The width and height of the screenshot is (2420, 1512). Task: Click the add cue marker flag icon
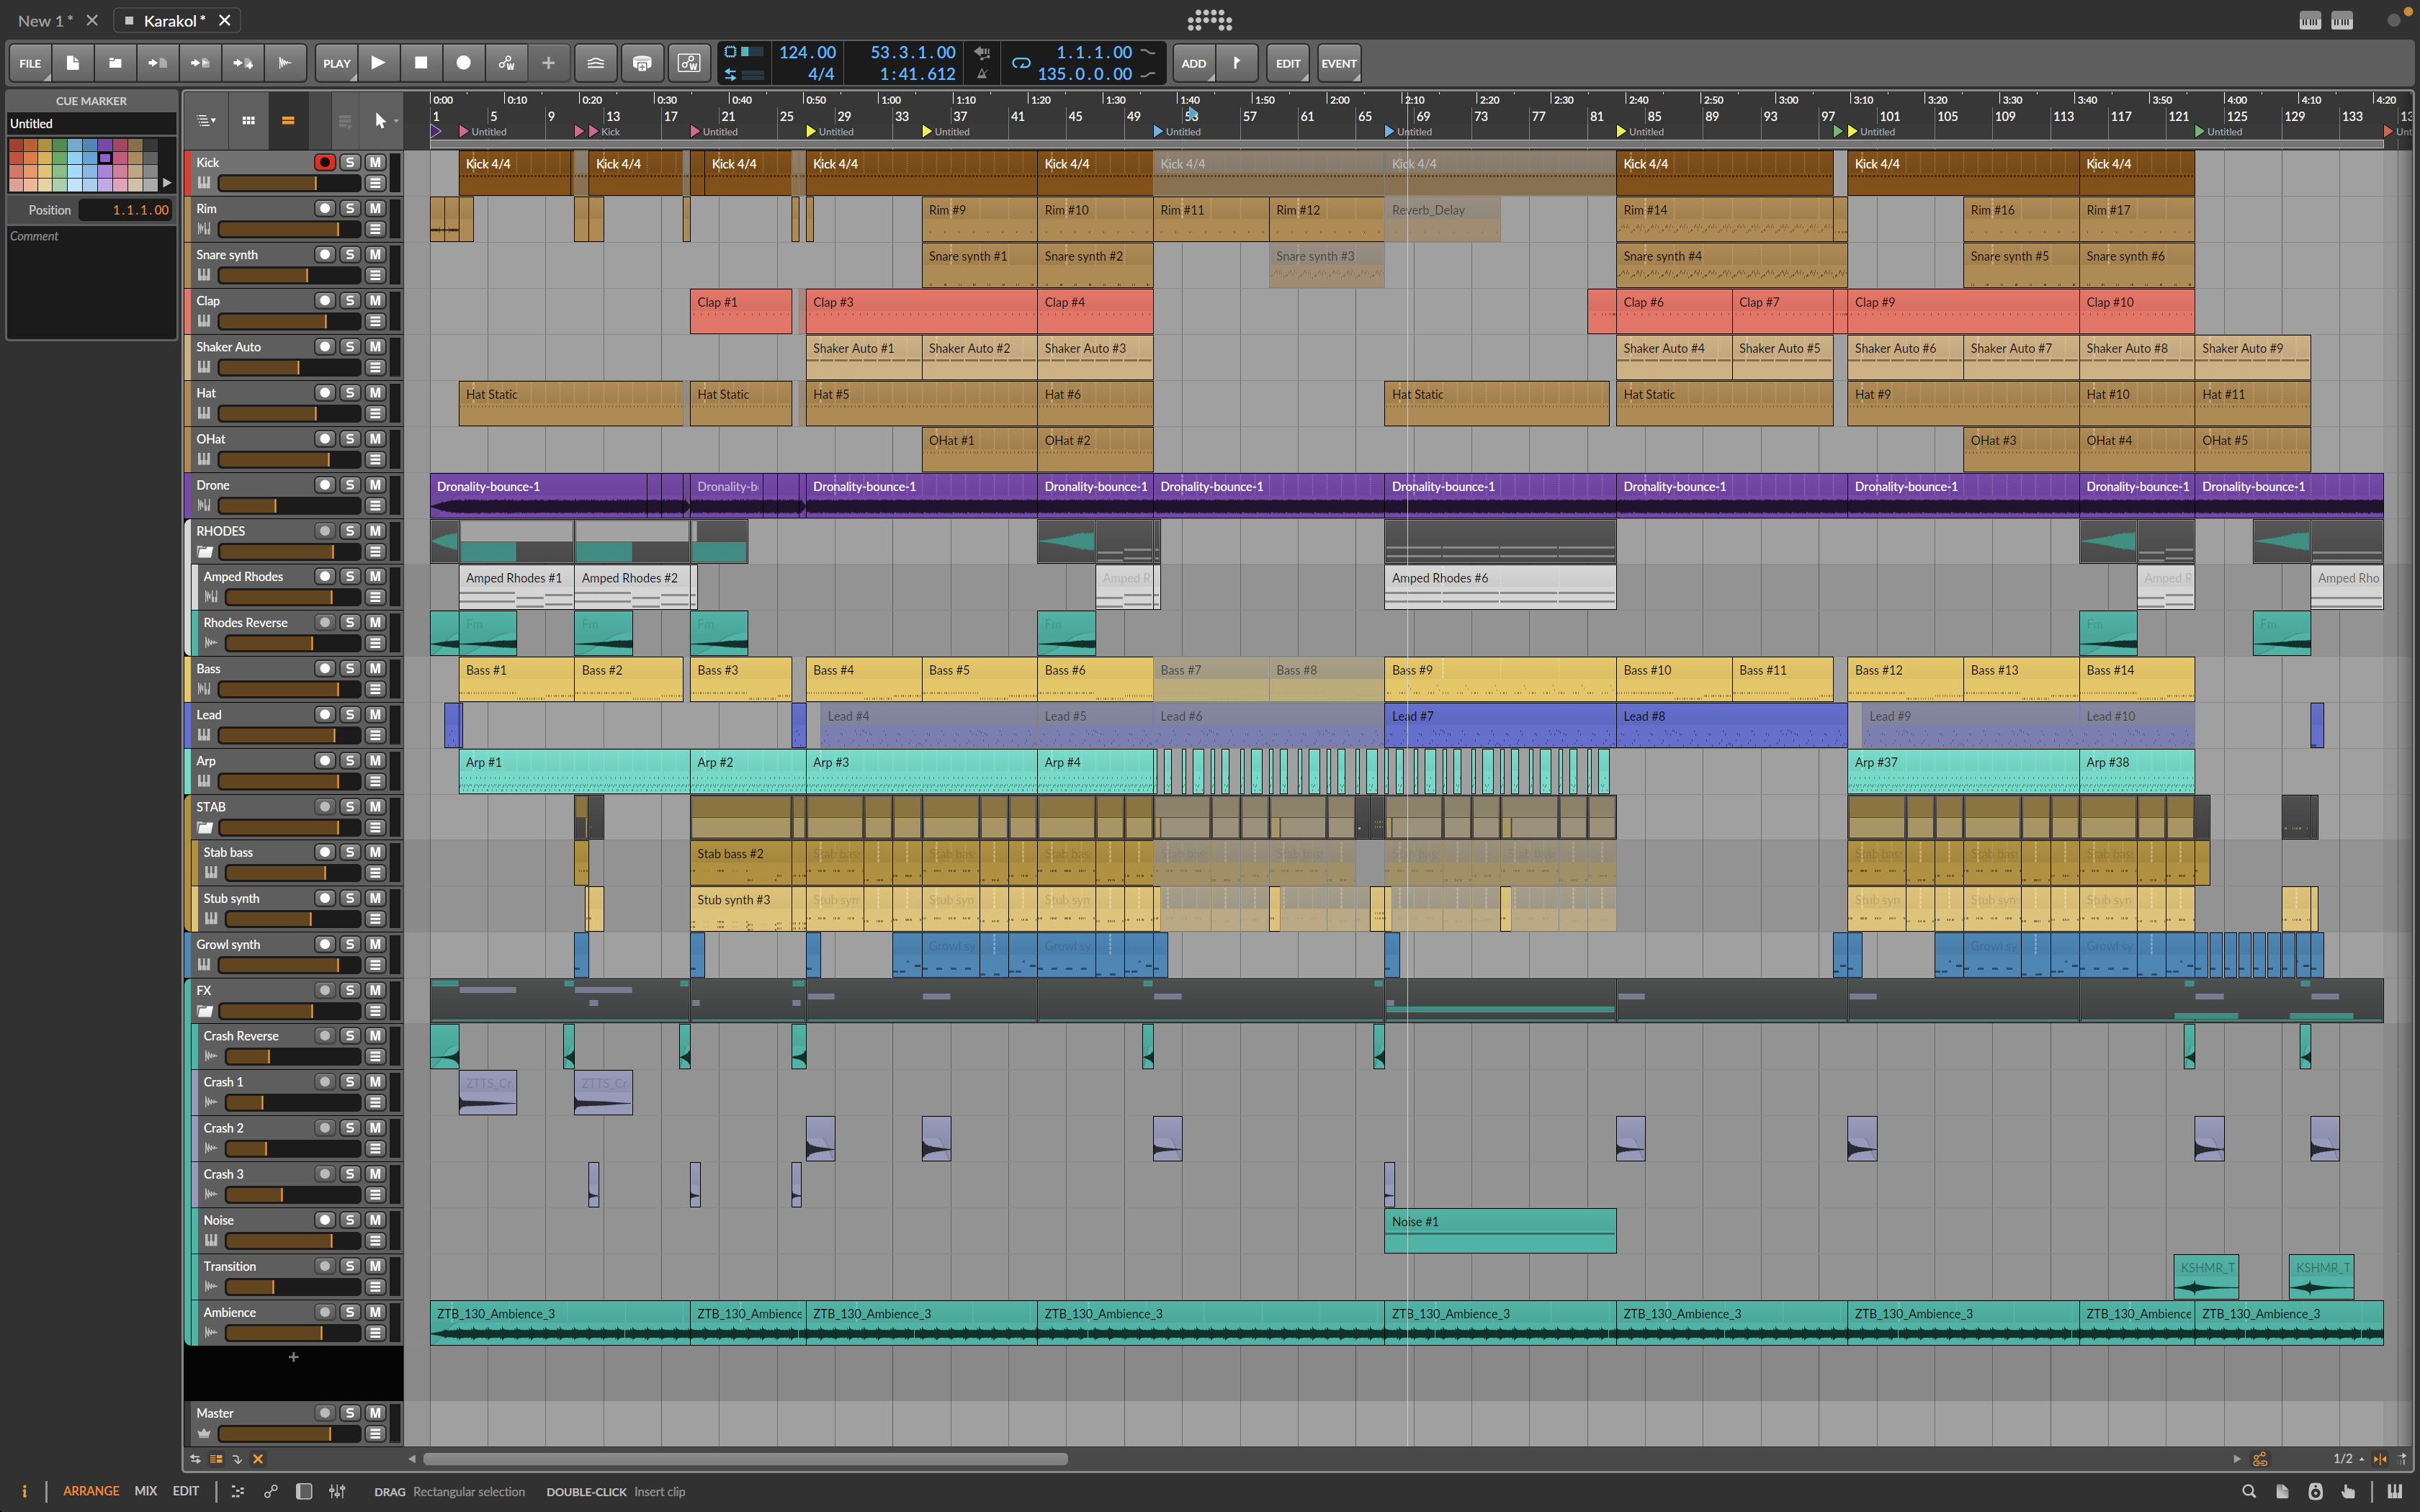point(1237,63)
